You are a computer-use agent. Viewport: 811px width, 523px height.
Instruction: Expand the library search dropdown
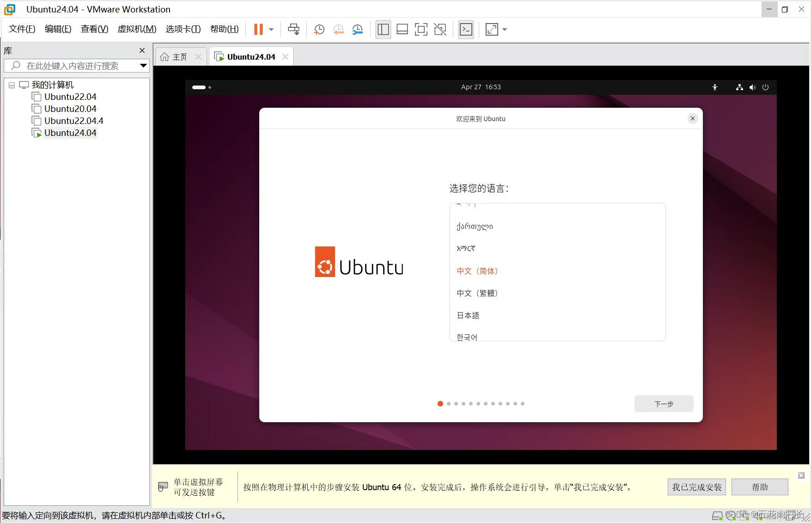pos(144,66)
